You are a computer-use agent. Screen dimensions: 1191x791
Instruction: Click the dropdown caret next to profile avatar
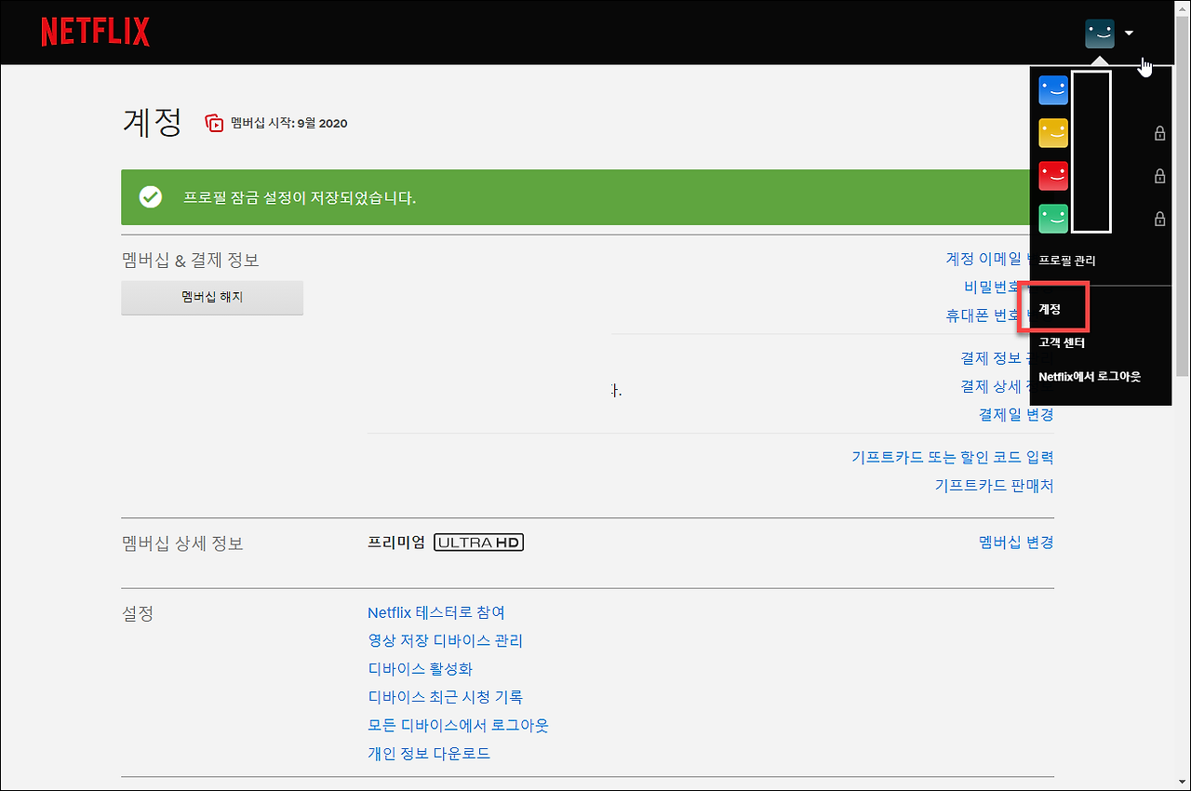pos(1129,34)
